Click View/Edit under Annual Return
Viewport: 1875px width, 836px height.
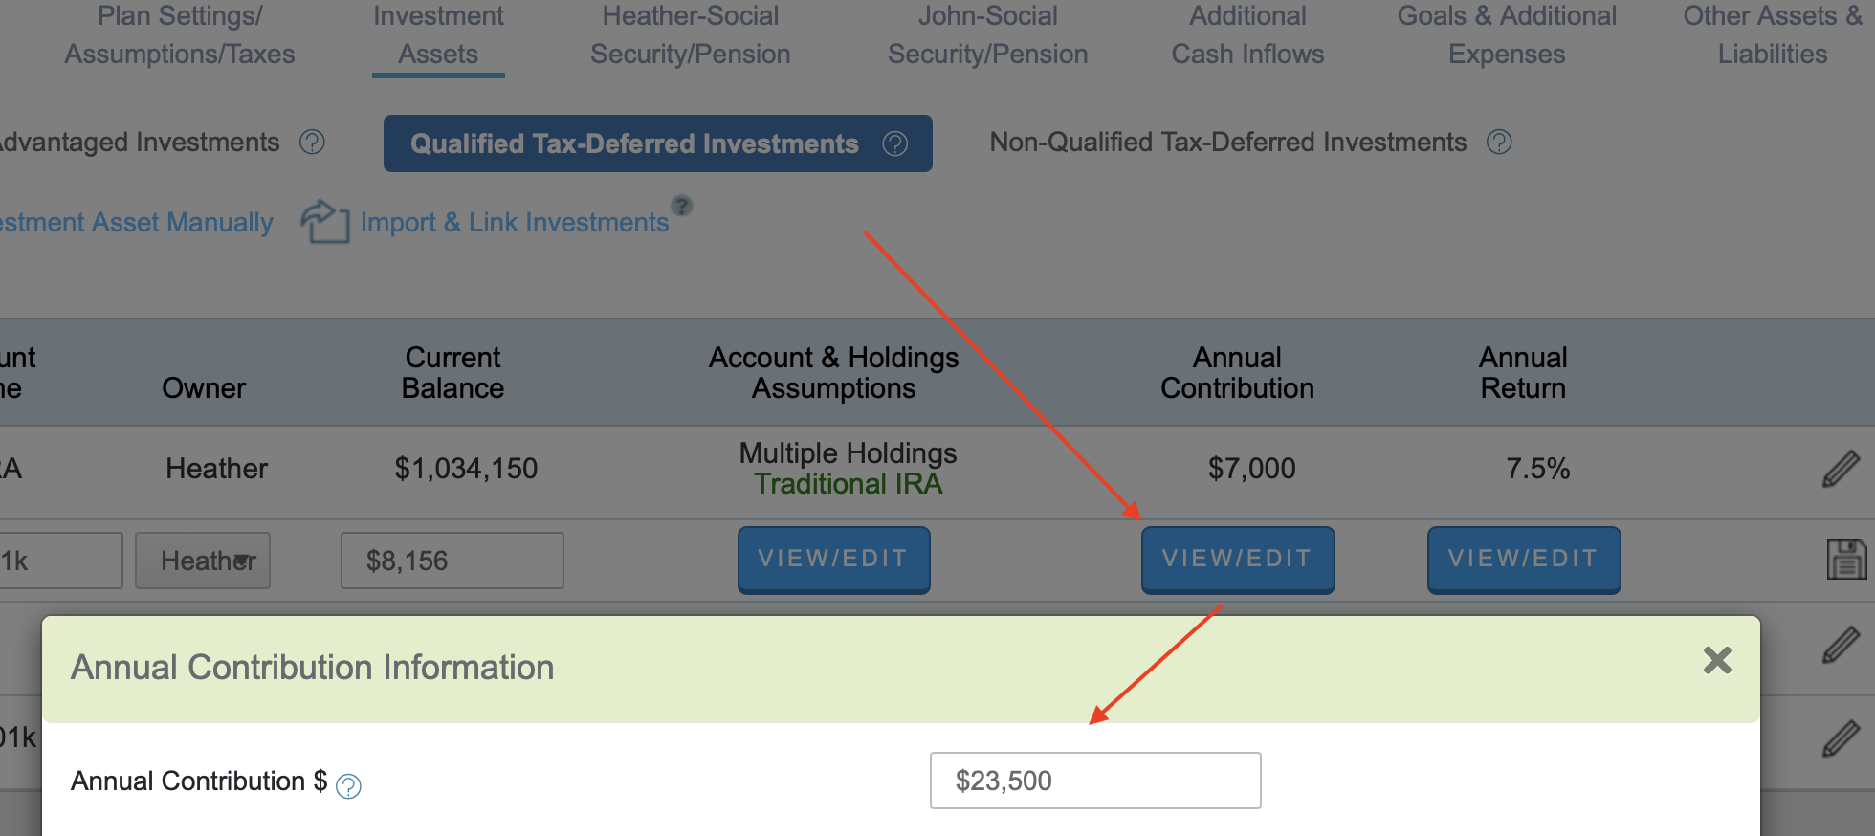[1523, 560]
